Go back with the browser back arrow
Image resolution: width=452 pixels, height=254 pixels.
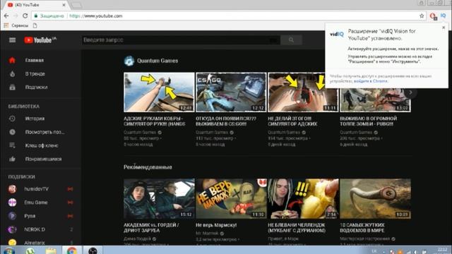click(6, 16)
